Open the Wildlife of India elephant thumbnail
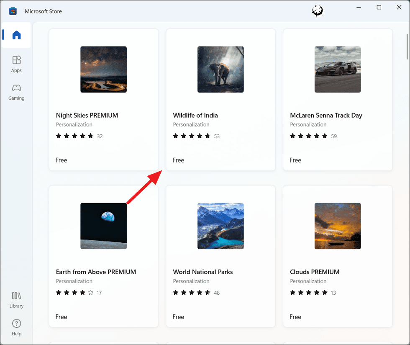This screenshot has width=410, height=345. (220, 70)
